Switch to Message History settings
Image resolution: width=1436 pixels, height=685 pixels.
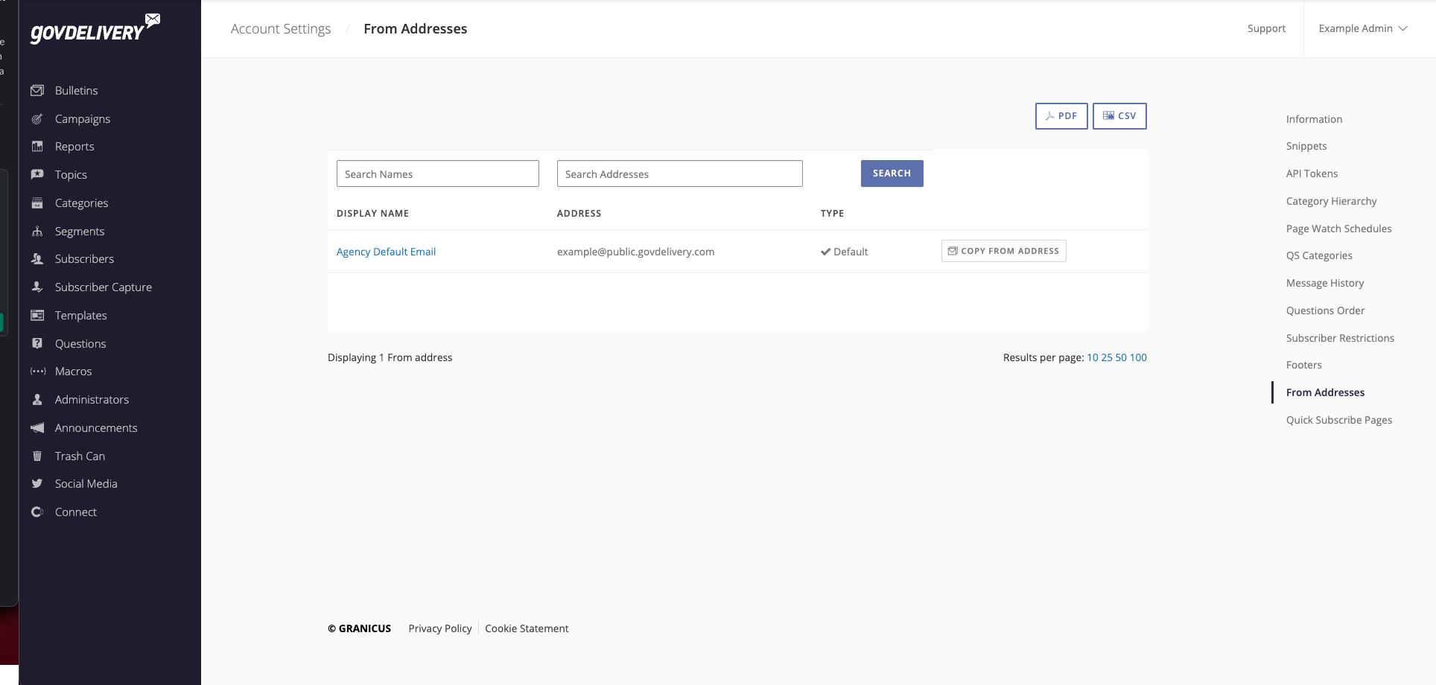tap(1325, 283)
